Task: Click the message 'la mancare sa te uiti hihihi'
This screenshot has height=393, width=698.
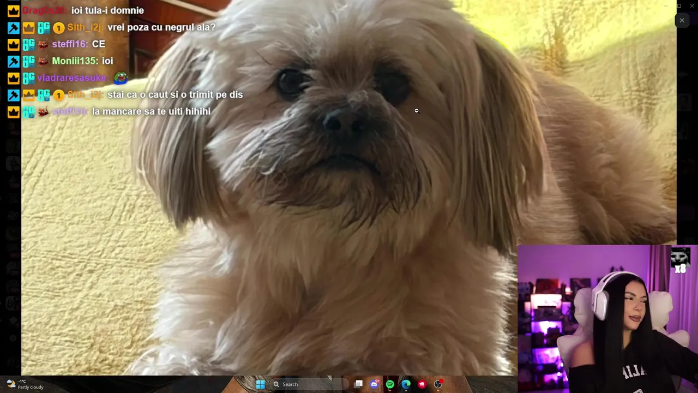Action: coord(151,111)
